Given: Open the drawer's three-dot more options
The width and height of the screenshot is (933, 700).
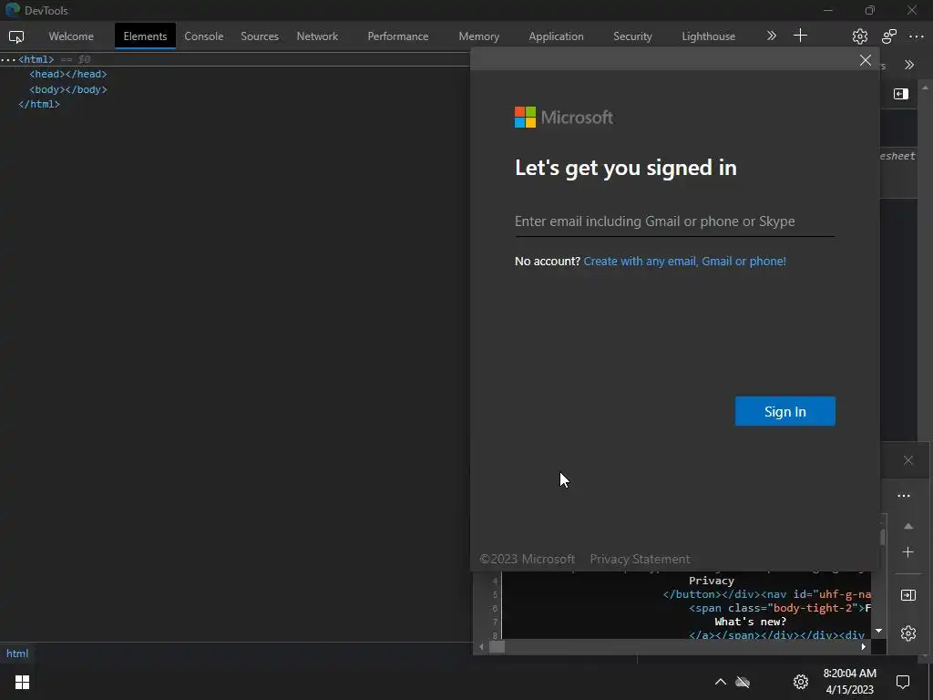Looking at the screenshot, I should [x=904, y=496].
